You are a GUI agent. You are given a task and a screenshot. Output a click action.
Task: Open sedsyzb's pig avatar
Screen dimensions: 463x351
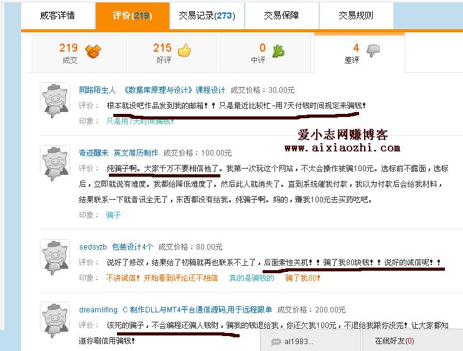point(55,258)
